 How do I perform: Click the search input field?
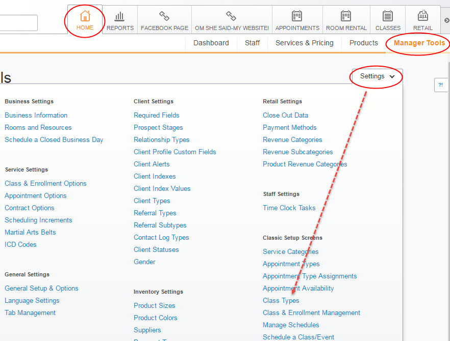tap(18, 23)
